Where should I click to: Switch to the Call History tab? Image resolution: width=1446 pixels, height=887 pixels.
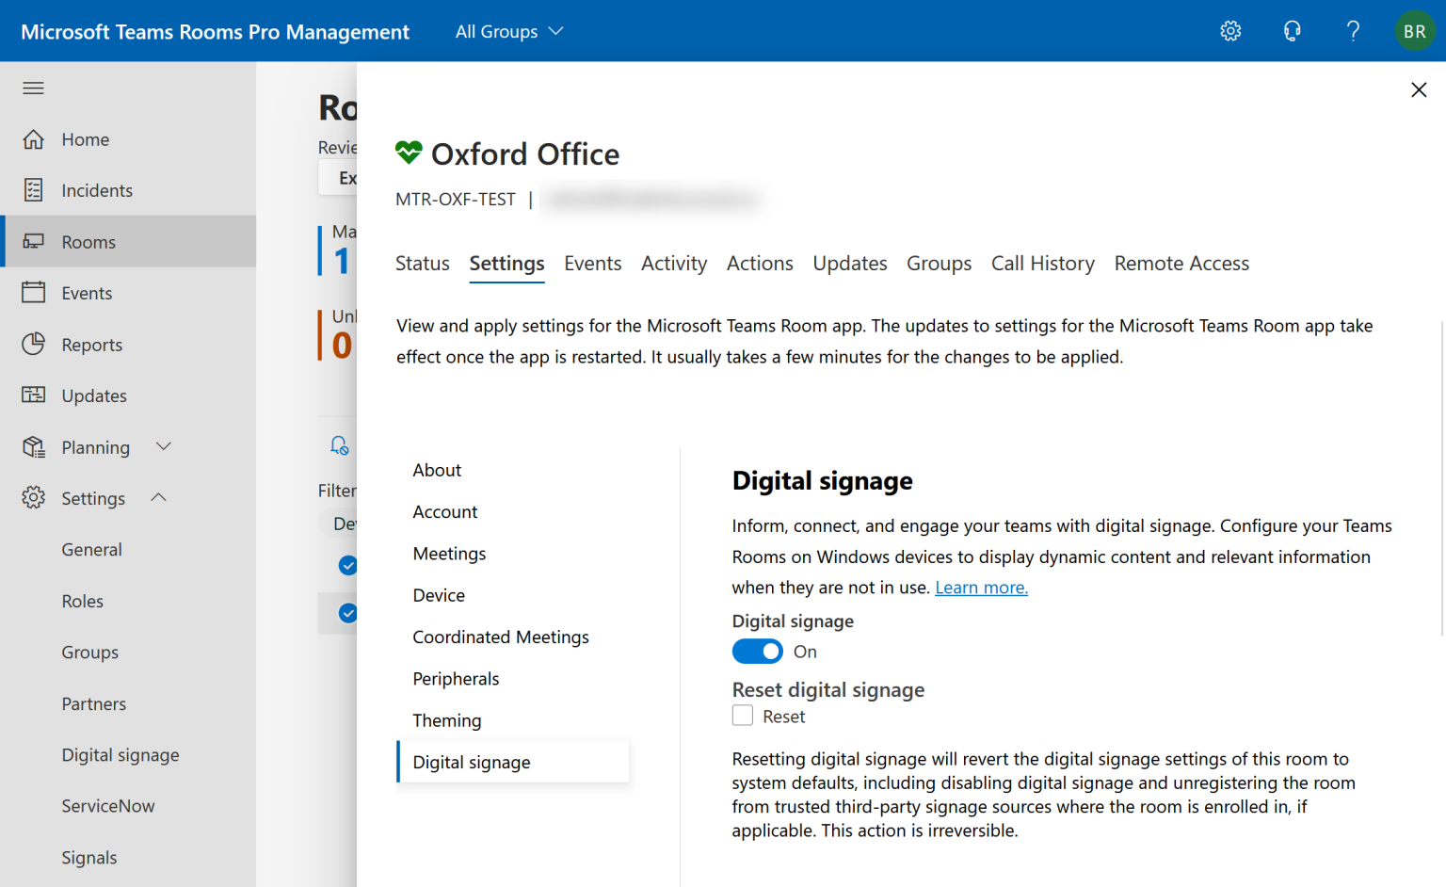point(1042,263)
